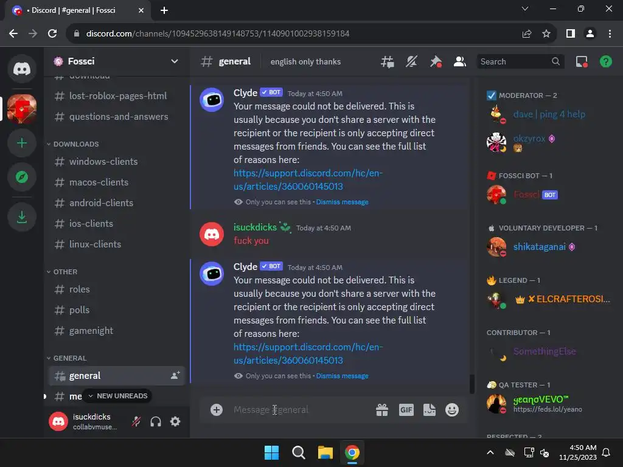Viewport: 623px width, 467px height.
Task: Click plus attachment button in message bar
Action: [217, 409]
